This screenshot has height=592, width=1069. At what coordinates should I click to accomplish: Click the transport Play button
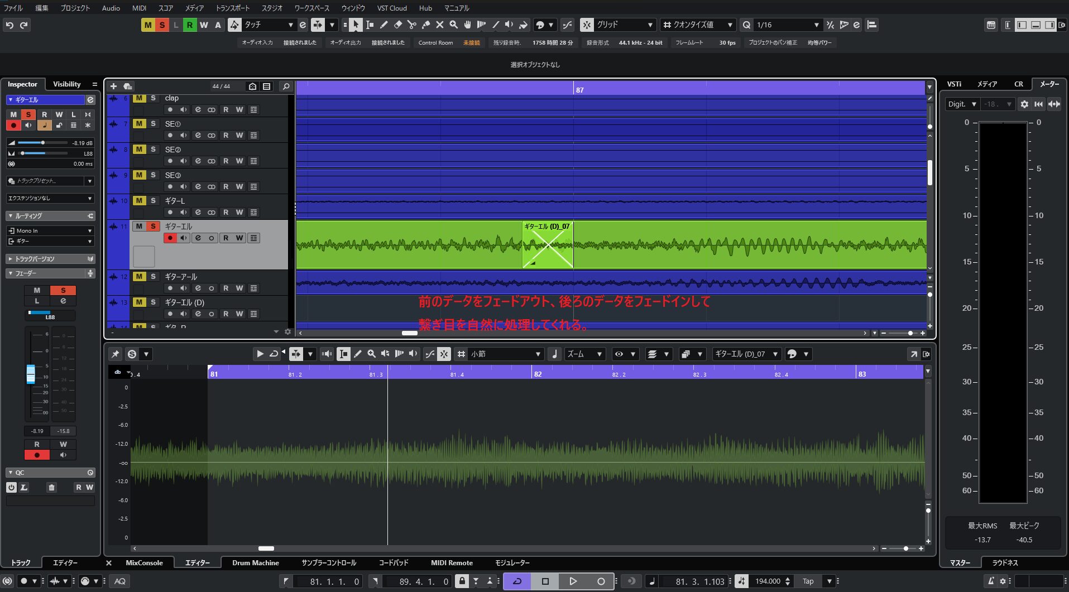pyautogui.click(x=573, y=581)
